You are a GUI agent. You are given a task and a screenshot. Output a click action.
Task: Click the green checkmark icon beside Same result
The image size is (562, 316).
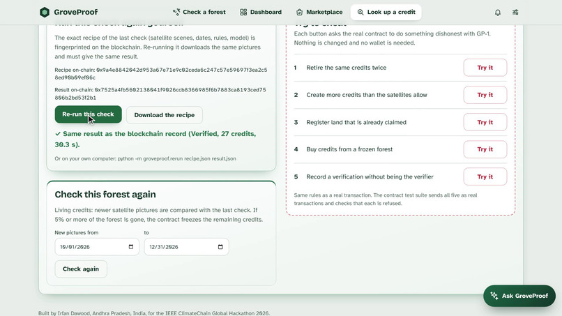tap(58, 134)
